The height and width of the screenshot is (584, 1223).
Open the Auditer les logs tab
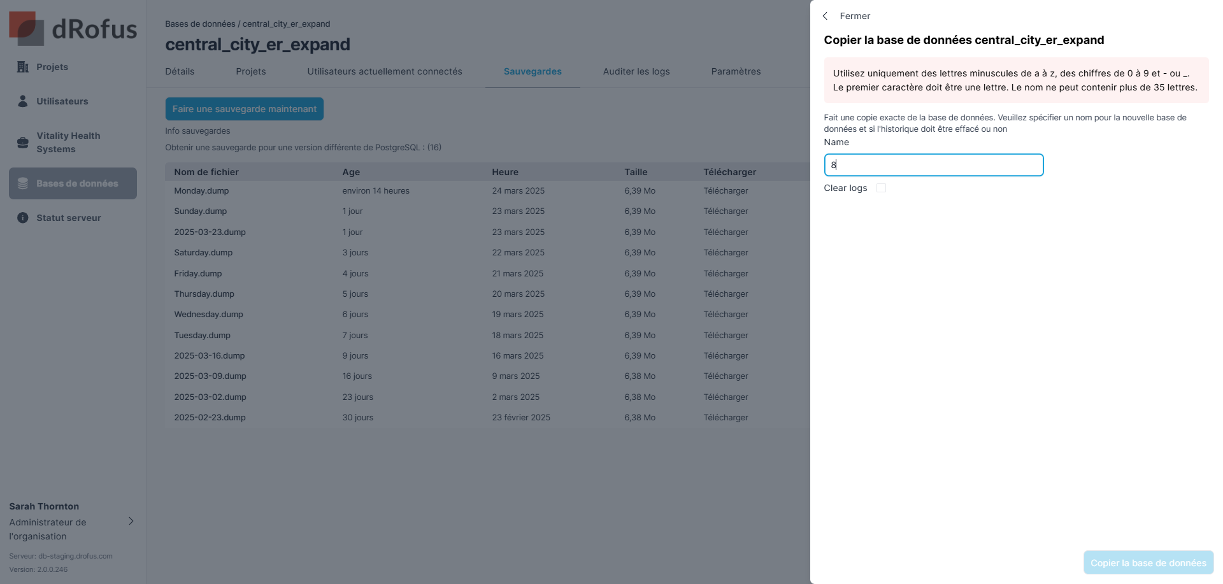[636, 71]
